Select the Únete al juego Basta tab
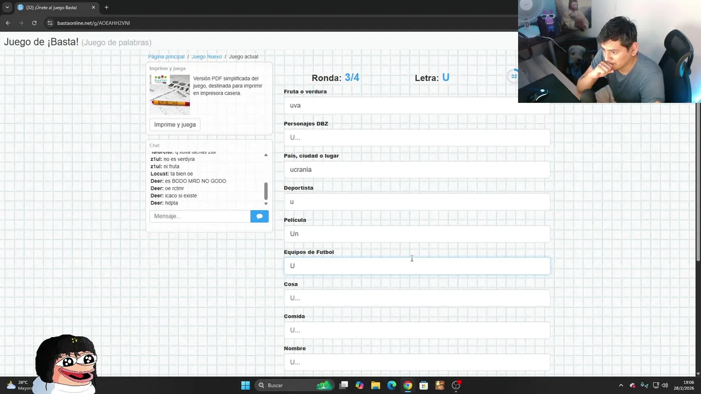Image resolution: width=701 pixels, height=394 pixels. [x=56, y=8]
